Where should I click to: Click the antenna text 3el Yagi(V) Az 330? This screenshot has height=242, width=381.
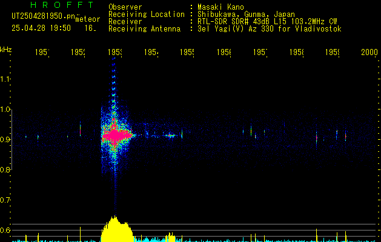coord(270,29)
